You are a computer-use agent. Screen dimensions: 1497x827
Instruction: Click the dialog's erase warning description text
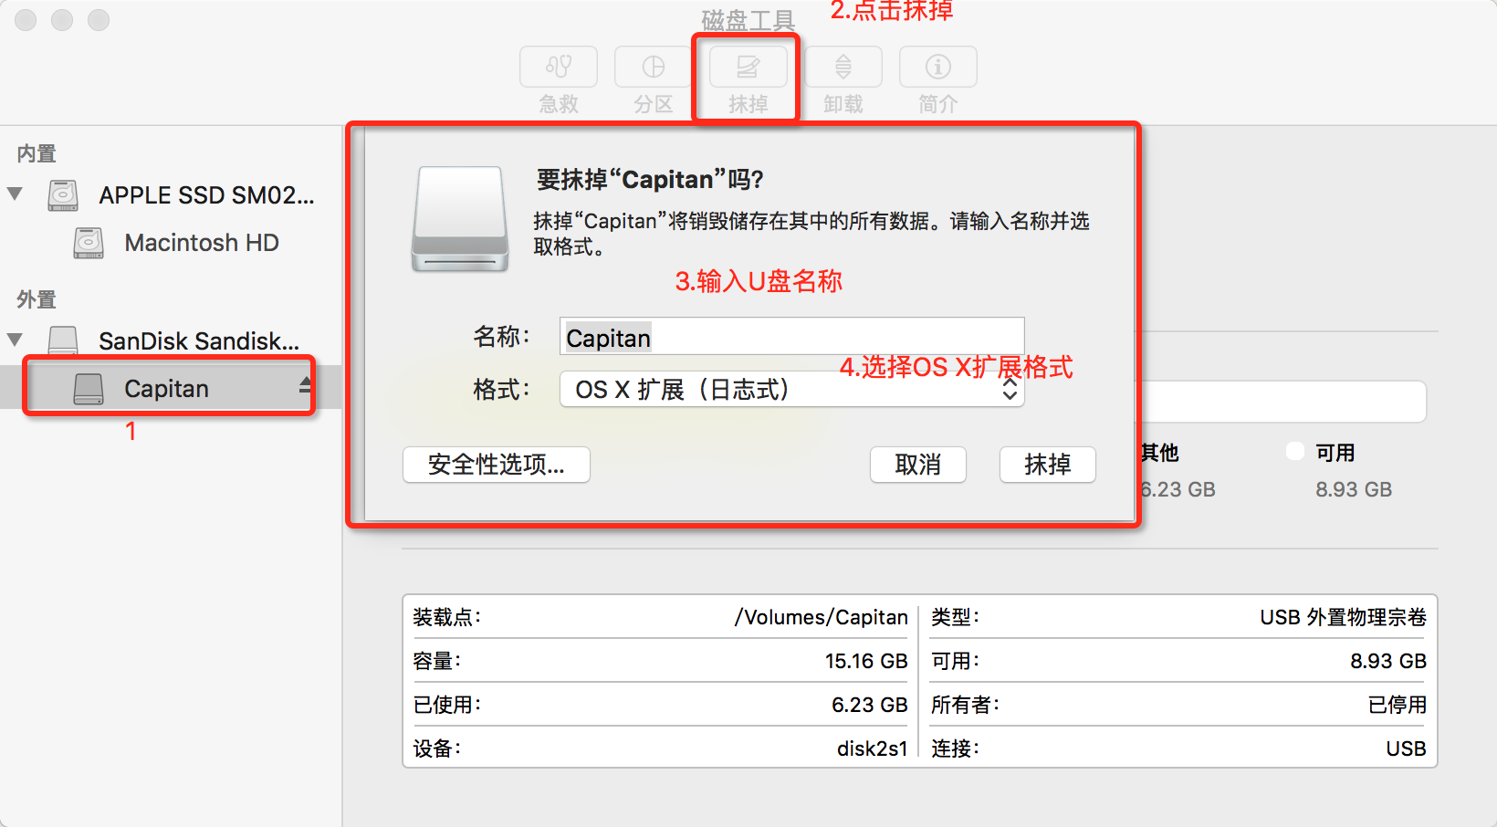[811, 234]
